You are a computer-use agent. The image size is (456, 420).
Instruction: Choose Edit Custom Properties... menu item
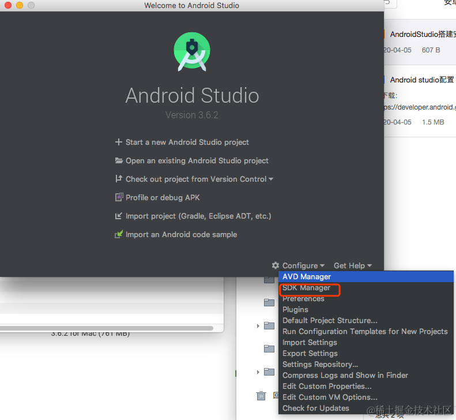click(x=365, y=386)
